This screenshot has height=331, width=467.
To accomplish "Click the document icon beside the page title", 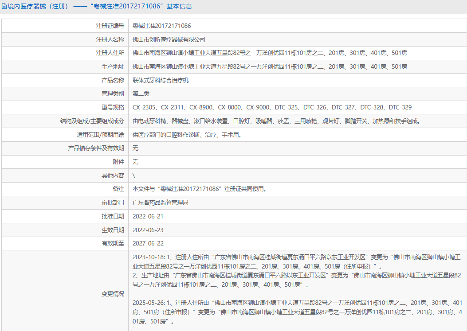I will coord(4,6).
